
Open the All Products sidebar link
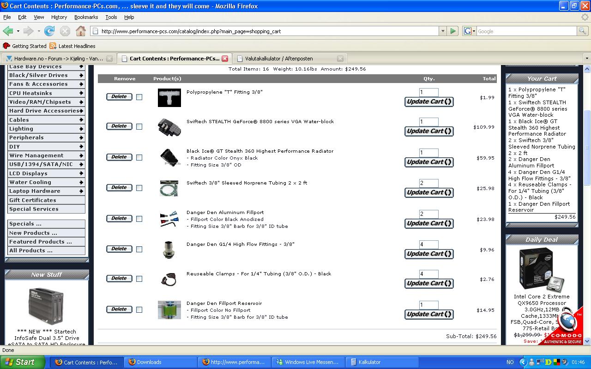click(46, 250)
